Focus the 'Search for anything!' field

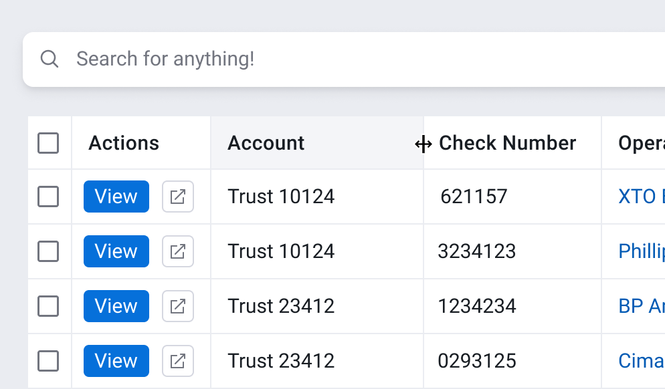(335, 59)
